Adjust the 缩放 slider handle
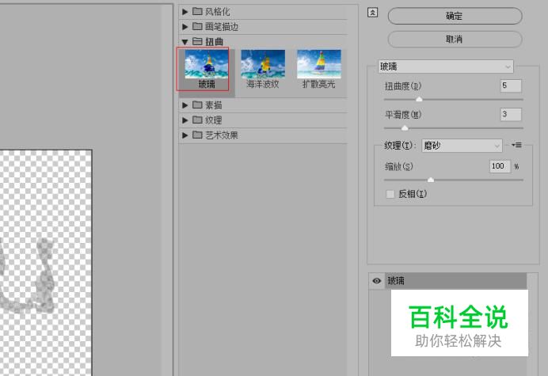 click(x=431, y=180)
